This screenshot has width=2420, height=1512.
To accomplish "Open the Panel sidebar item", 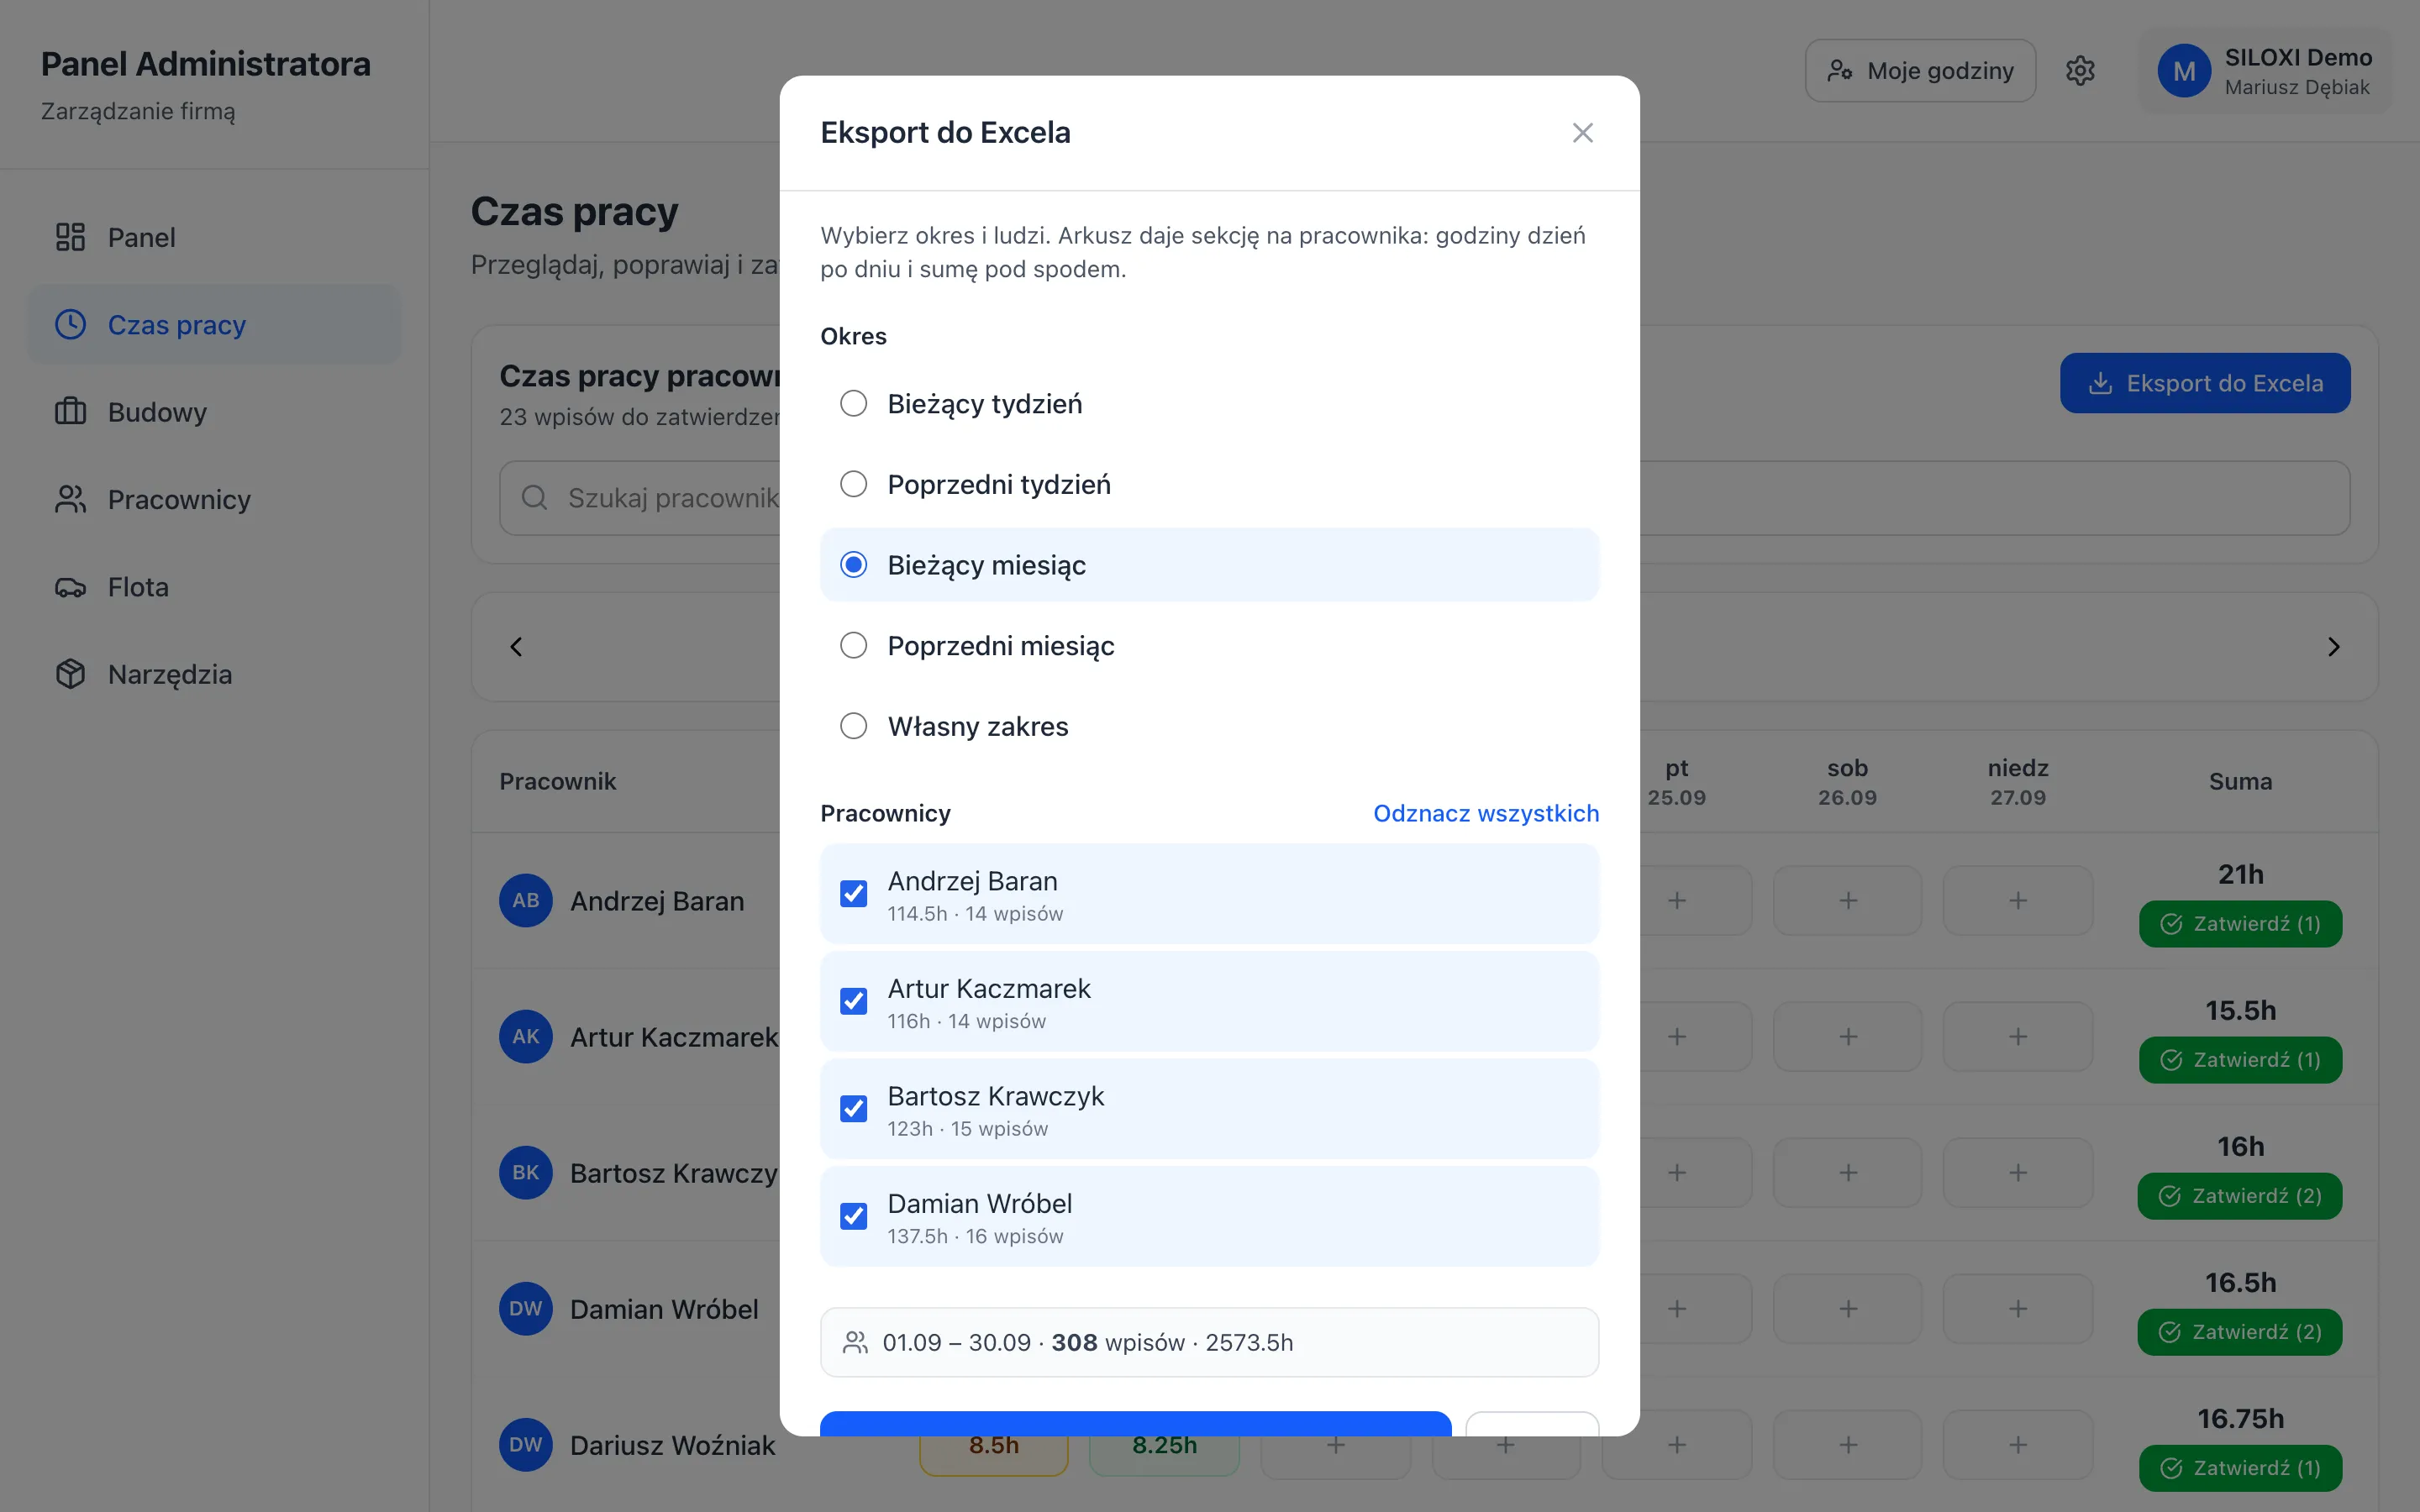I will (213, 237).
